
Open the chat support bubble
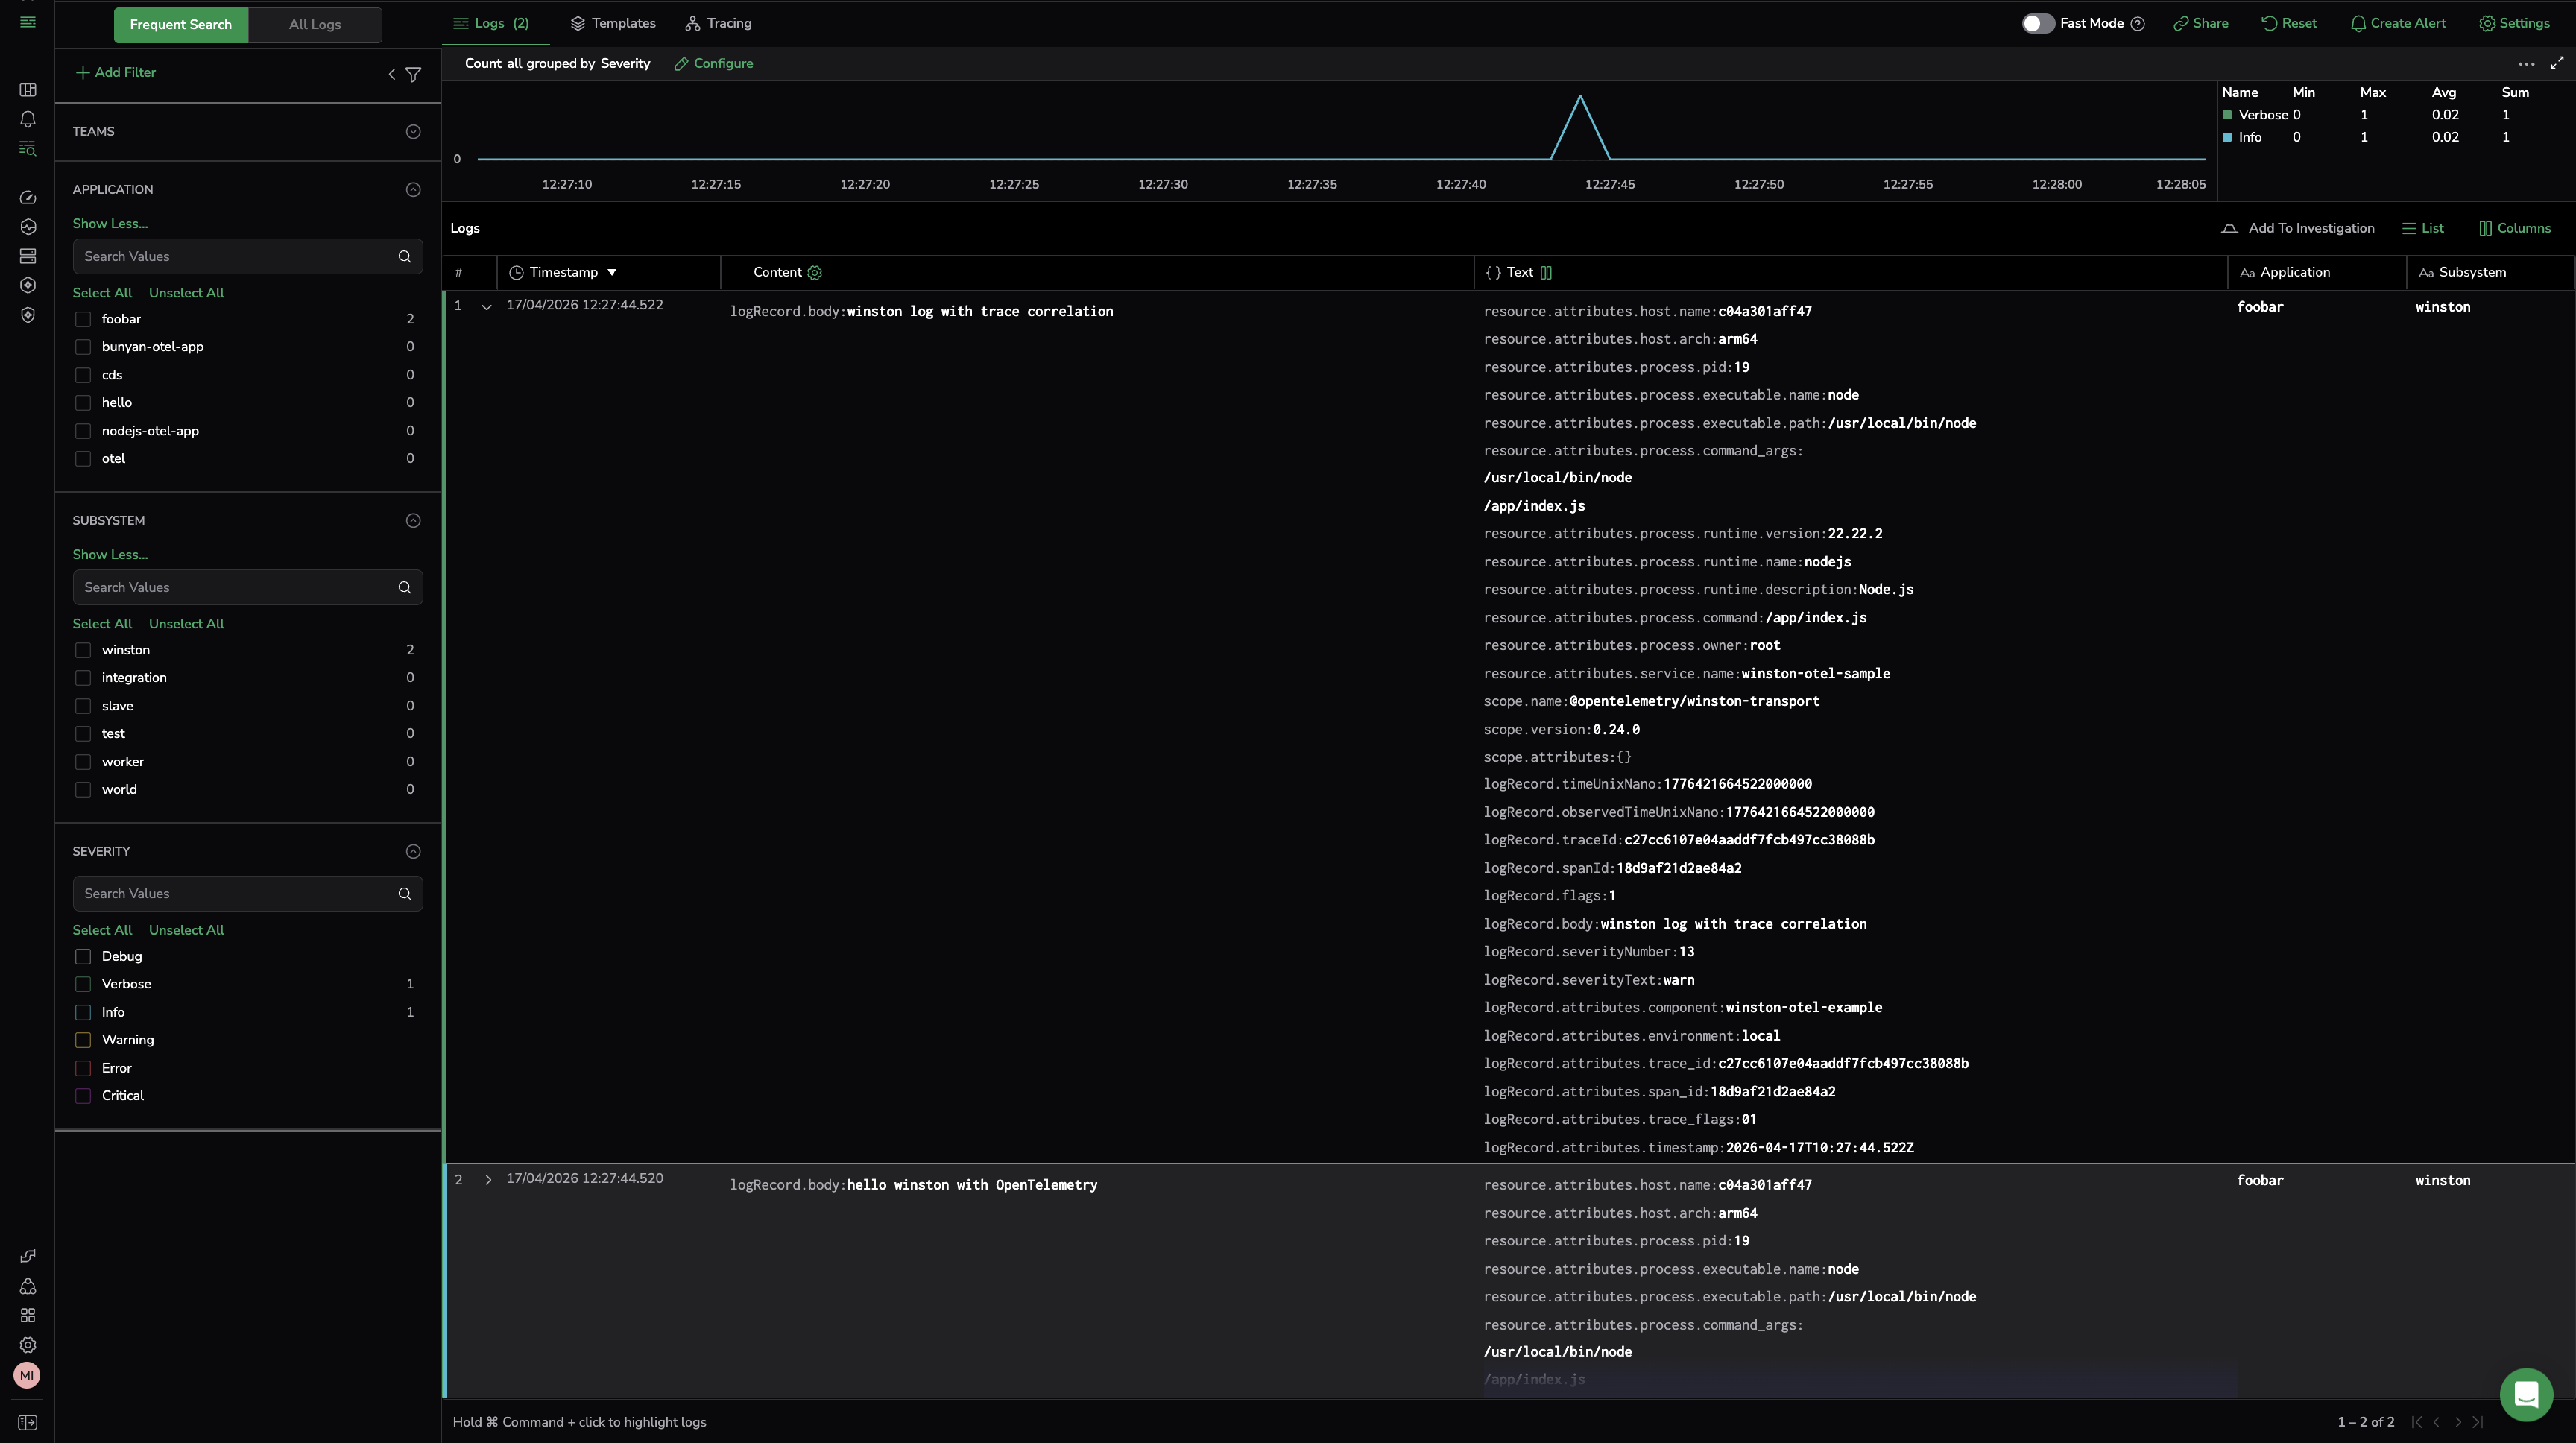(x=2525, y=1394)
